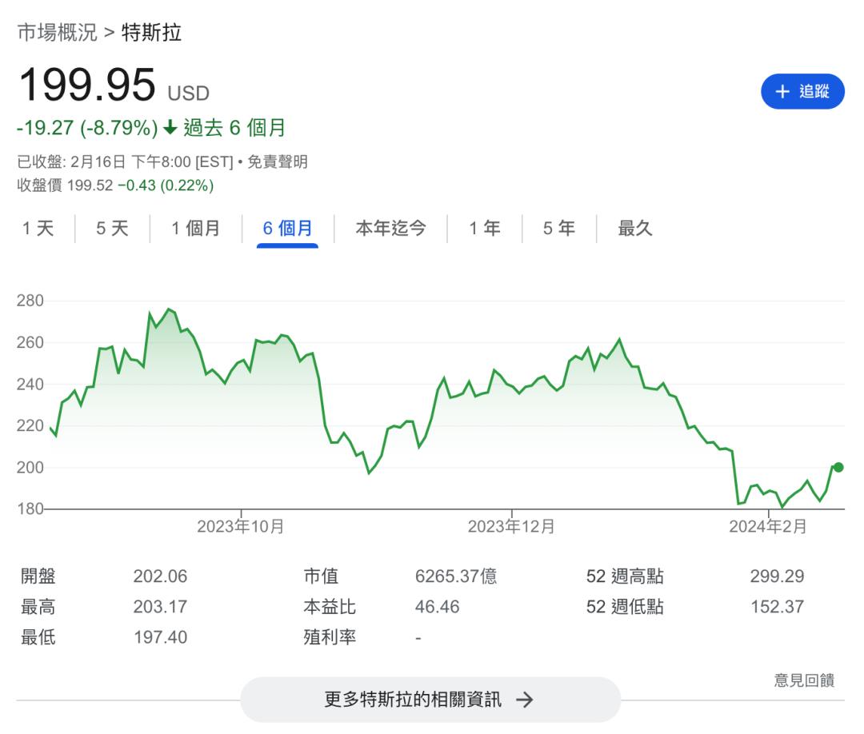
Task: Show the 5 年 range tab
Action: [x=558, y=229]
